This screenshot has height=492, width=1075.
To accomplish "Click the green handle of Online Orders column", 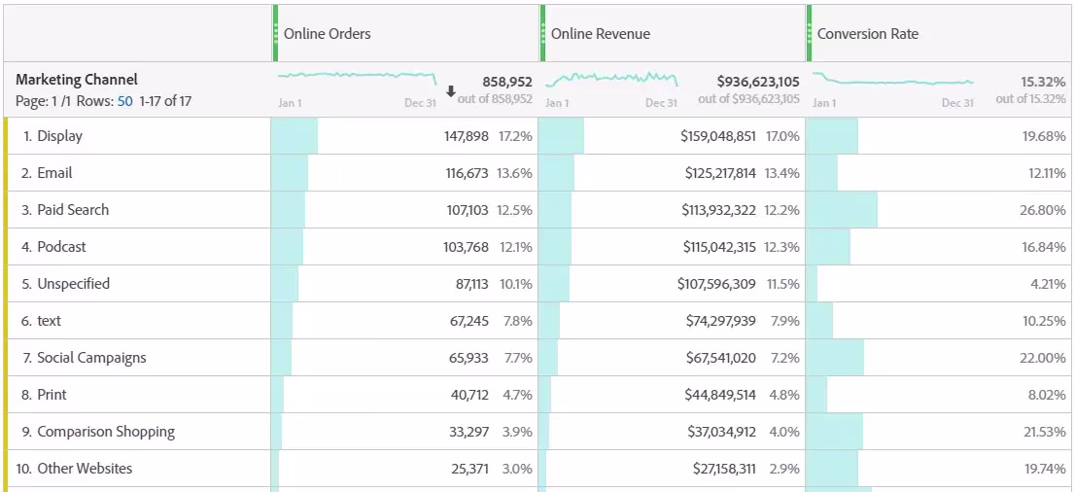I will (x=276, y=33).
